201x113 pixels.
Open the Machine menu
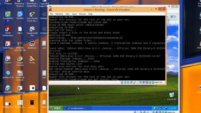click(59, 14)
